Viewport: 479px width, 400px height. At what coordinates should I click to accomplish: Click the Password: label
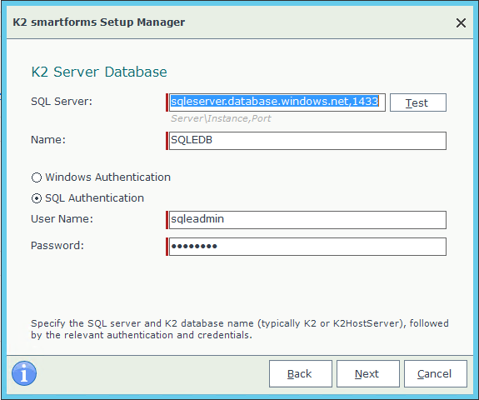click(57, 245)
